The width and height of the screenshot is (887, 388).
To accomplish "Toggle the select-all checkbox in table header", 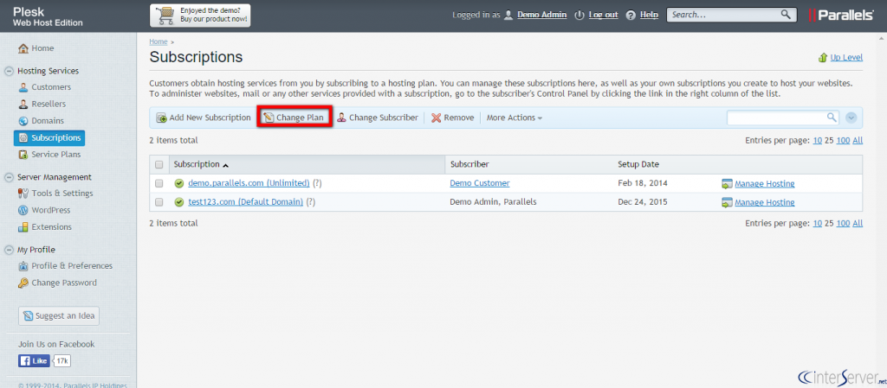I will click(159, 165).
